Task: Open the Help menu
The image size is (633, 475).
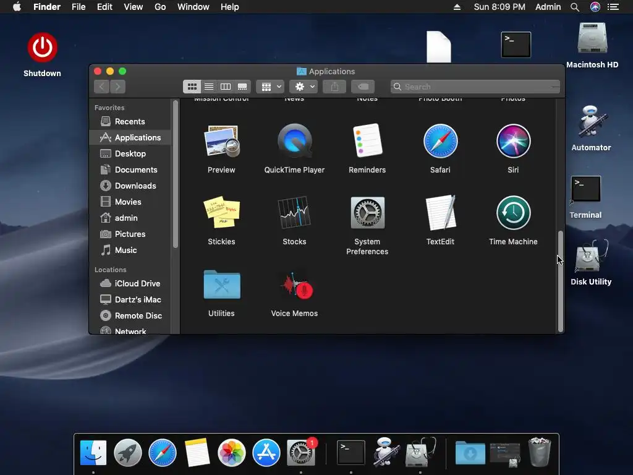Action: tap(230, 7)
